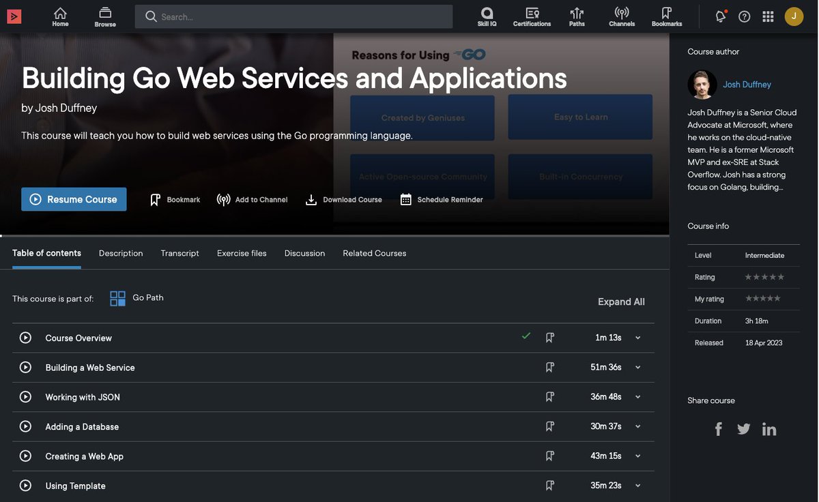Play the Building a Web Service module
This screenshot has height=502, width=819.
pos(25,367)
